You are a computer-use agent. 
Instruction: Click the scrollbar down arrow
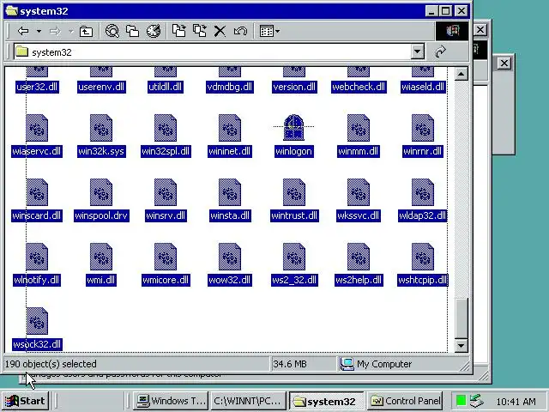[x=462, y=345]
